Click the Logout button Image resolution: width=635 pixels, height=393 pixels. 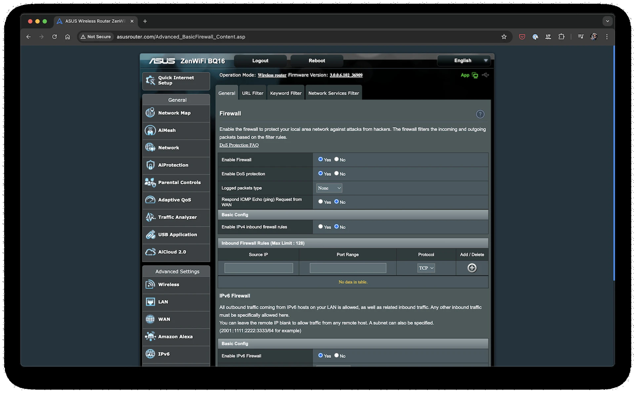point(260,60)
